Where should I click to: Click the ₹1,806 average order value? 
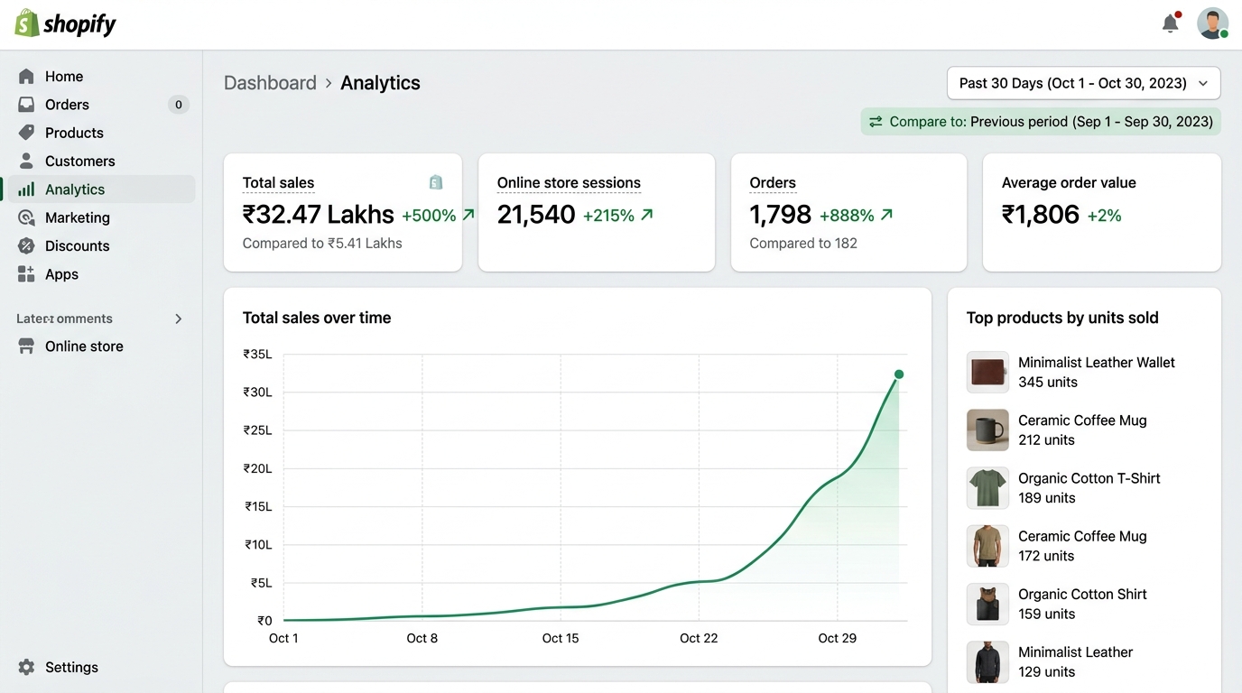pos(1041,215)
